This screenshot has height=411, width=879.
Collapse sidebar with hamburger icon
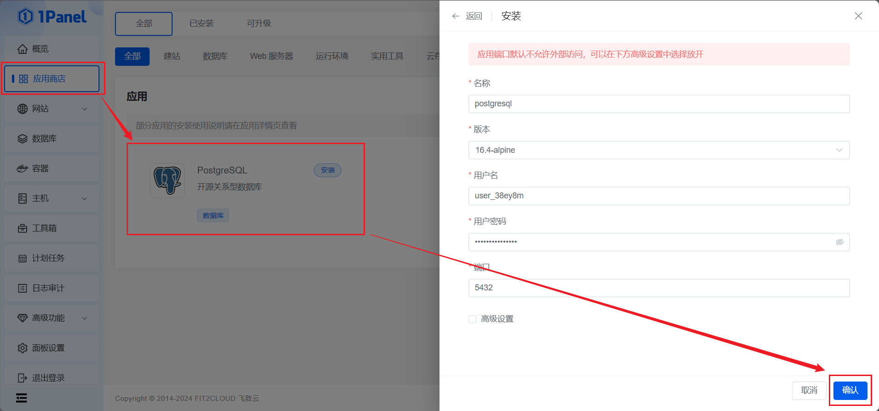[22, 398]
